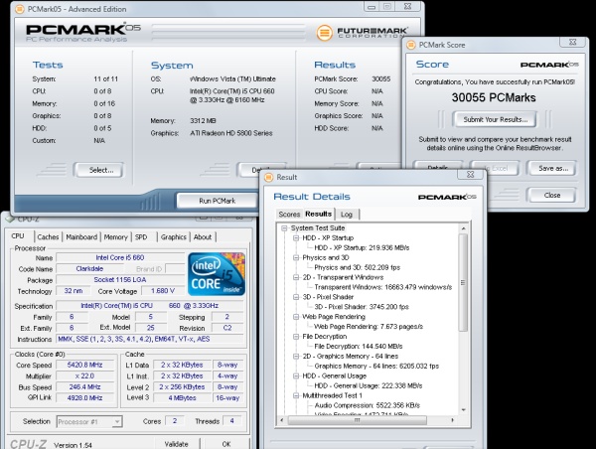
Task: Click the Close button in PCMark Score window
Action: [x=551, y=195]
